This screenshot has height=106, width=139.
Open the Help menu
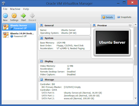(x=26, y=9)
